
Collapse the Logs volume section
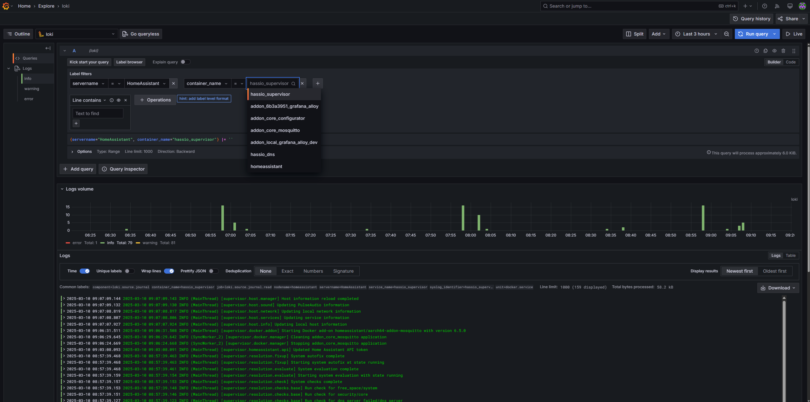[x=62, y=189]
